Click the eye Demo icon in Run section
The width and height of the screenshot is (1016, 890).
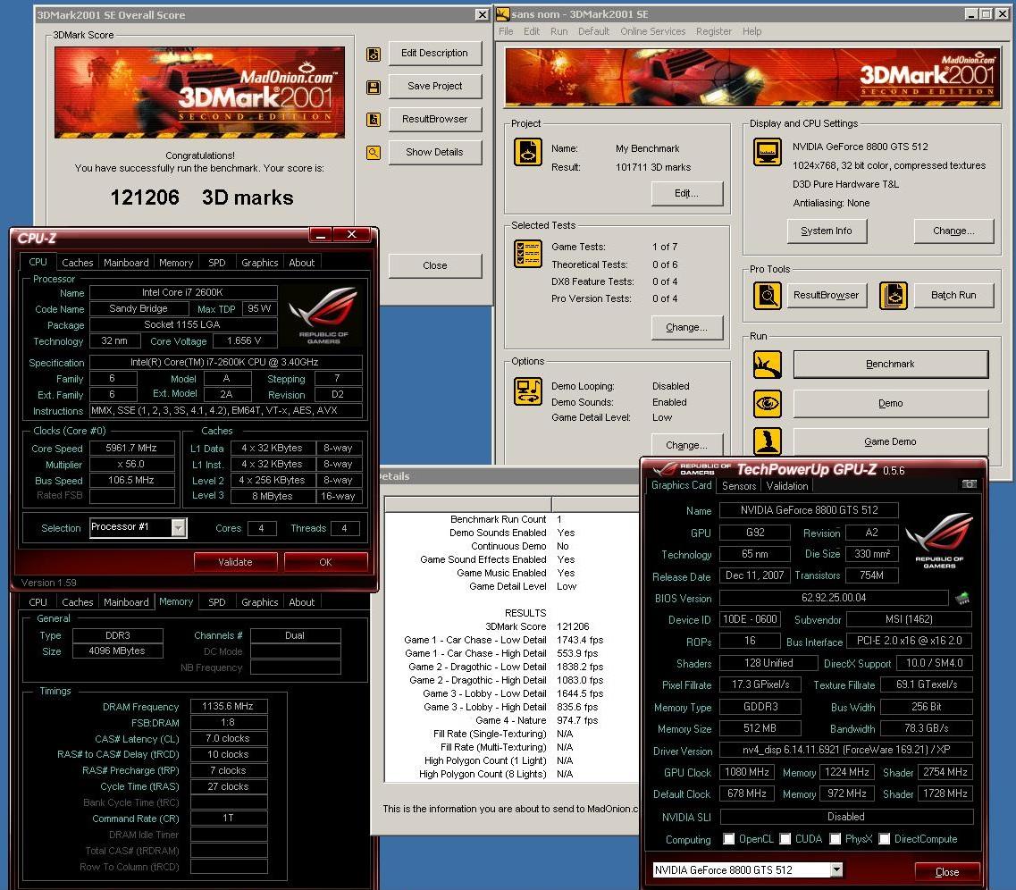click(768, 404)
